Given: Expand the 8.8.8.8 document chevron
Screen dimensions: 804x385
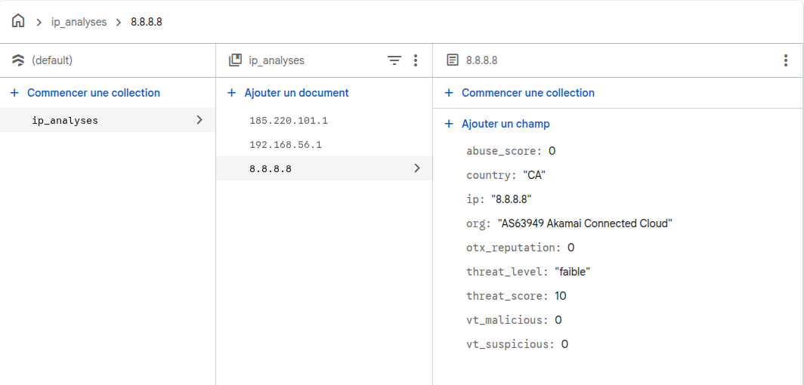Looking at the screenshot, I should click(x=416, y=168).
